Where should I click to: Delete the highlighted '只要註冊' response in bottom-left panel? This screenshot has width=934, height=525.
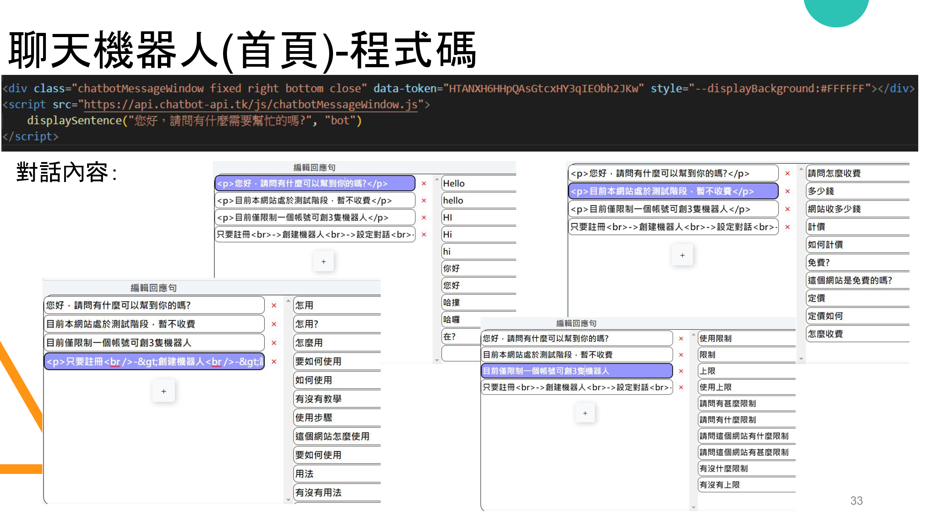coord(274,362)
